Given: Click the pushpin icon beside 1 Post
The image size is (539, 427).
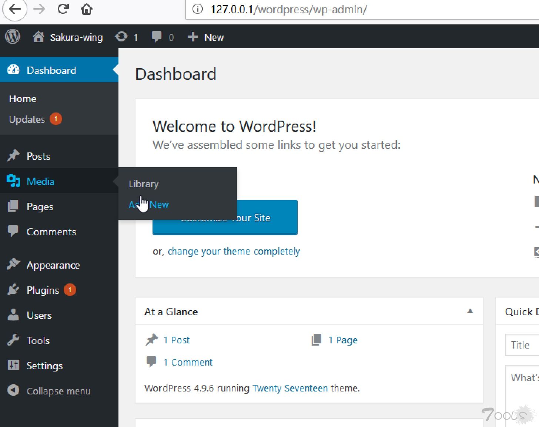Looking at the screenshot, I should coord(151,340).
